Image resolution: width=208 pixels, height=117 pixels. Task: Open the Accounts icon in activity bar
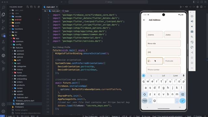coord(3,105)
